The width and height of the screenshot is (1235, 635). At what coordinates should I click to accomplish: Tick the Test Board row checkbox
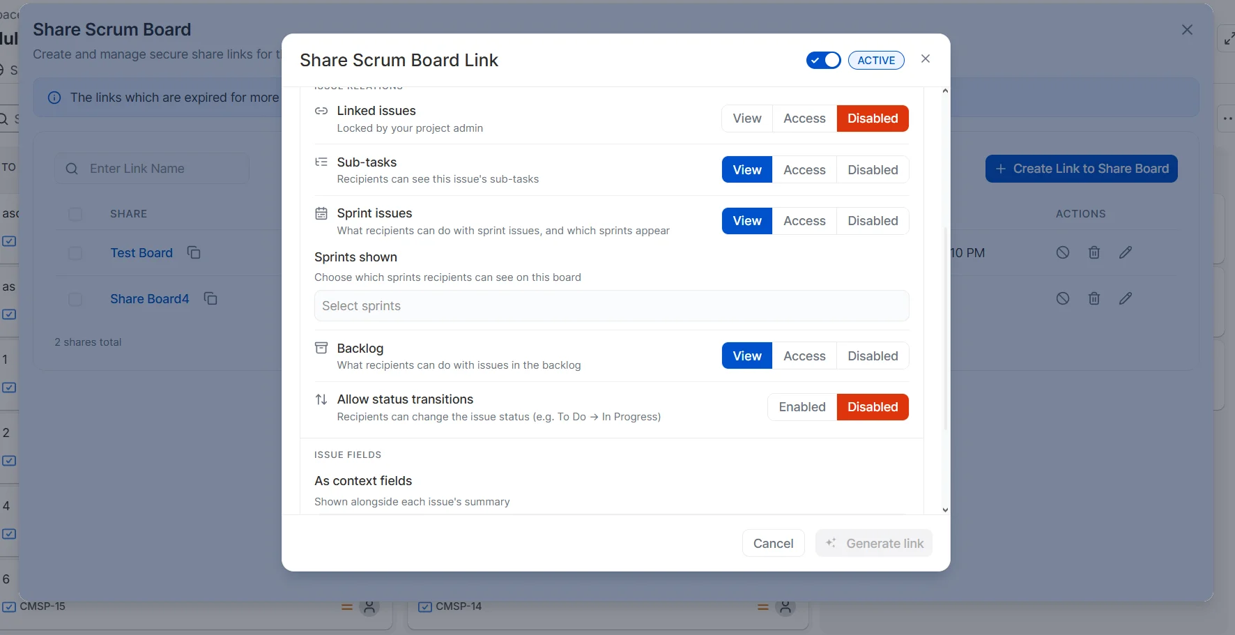[x=75, y=253]
